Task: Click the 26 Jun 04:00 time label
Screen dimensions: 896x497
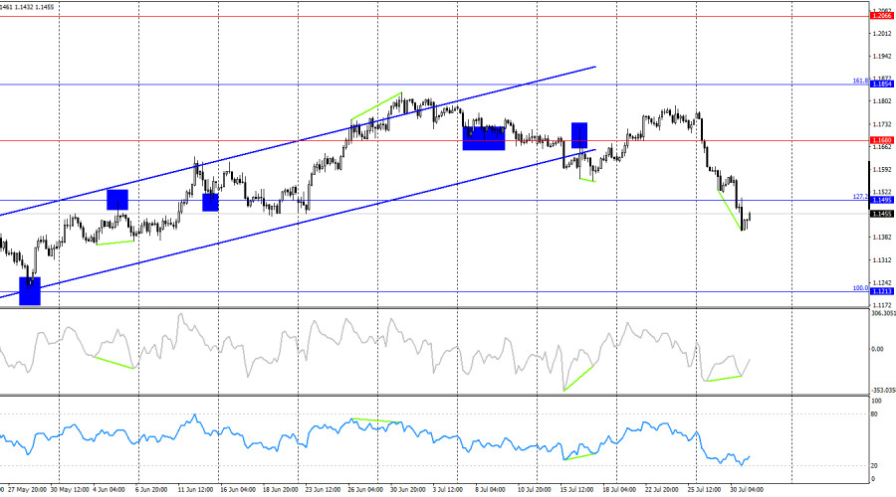Action: point(365,490)
